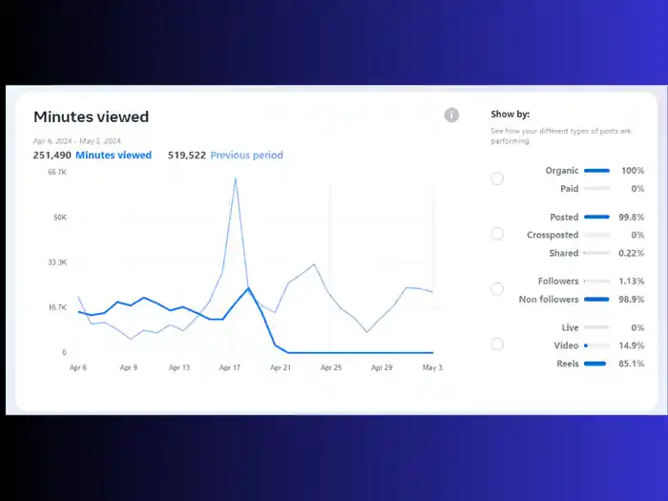The height and width of the screenshot is (501, 668).
Task: Select the Live/Video/Reels radio button
Action: [497, 344]
